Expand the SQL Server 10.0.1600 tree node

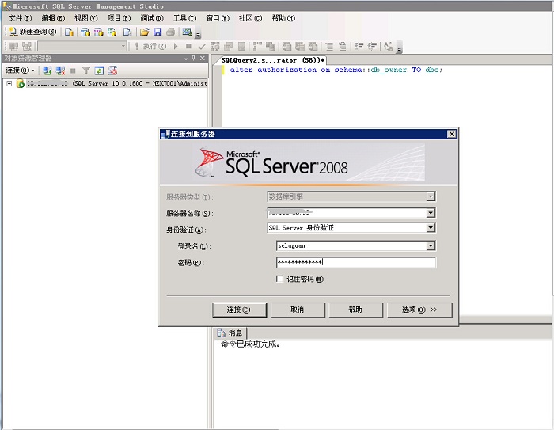[9, 83]
